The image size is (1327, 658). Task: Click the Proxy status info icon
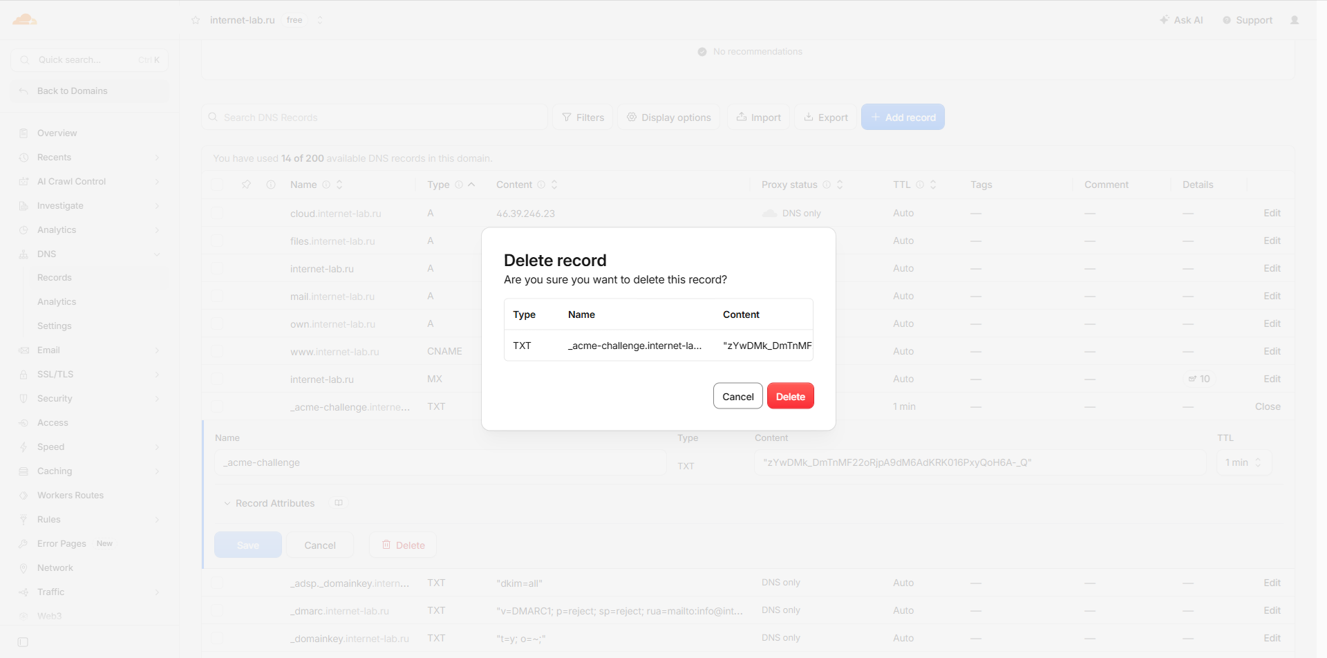827,185
